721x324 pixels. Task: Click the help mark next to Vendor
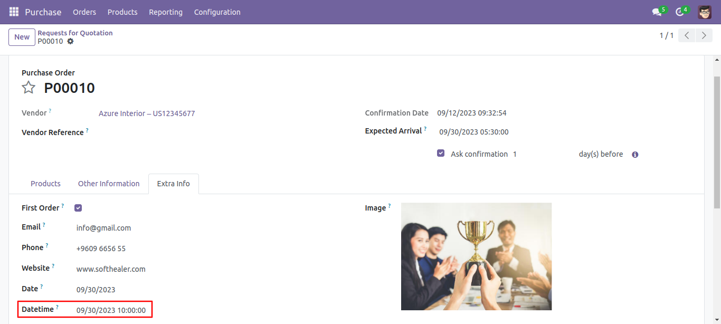coord(50,111)
